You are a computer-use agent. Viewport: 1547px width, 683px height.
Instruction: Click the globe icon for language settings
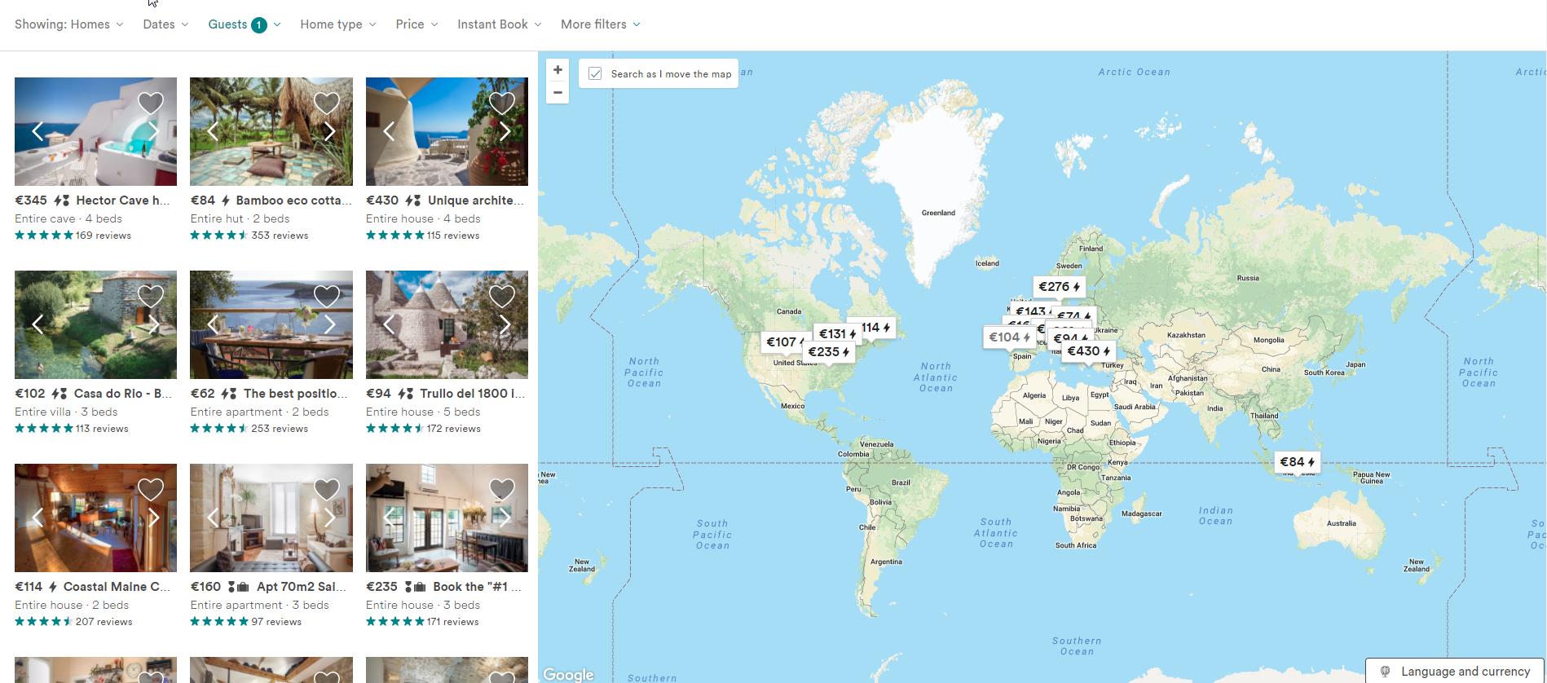(1385, 672)
